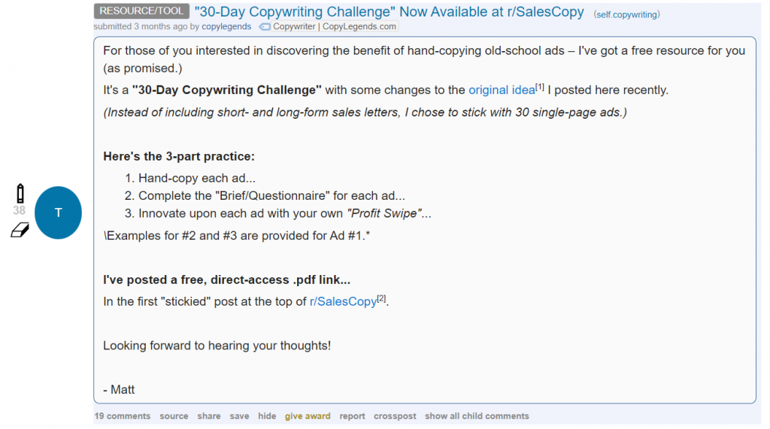Click the eraser downvote icon
Image resolution: width=770 pixels, height=429 pixels.
[20, 230]
